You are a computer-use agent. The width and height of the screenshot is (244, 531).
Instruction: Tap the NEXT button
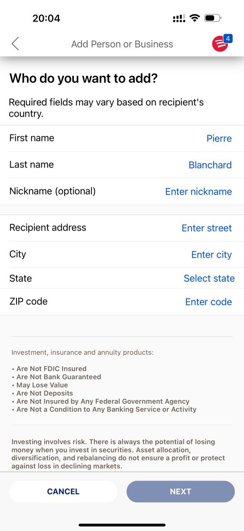click(181, 492)
